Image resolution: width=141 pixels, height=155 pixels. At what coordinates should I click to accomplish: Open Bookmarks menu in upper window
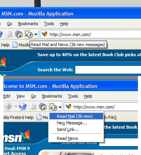point(28,24)
